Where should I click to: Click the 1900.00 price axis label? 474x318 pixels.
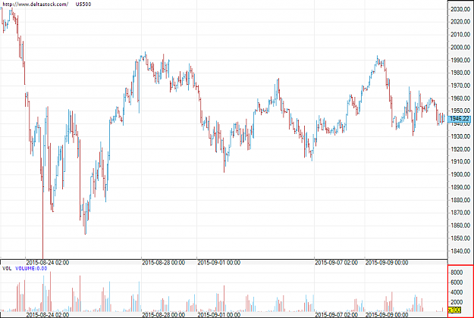460,174
